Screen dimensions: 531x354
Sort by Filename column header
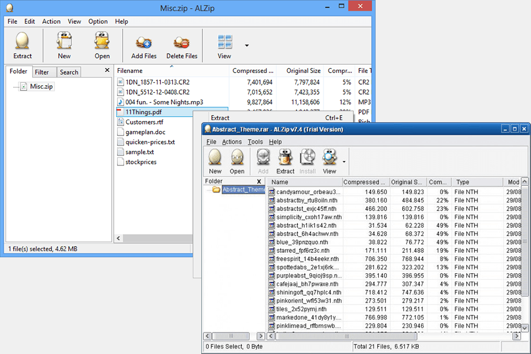point(171,70)
